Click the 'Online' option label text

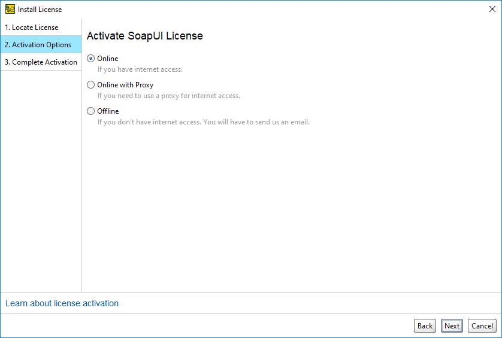[108, 59]
